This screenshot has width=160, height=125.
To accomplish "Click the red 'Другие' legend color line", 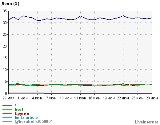I will (7, 113).
